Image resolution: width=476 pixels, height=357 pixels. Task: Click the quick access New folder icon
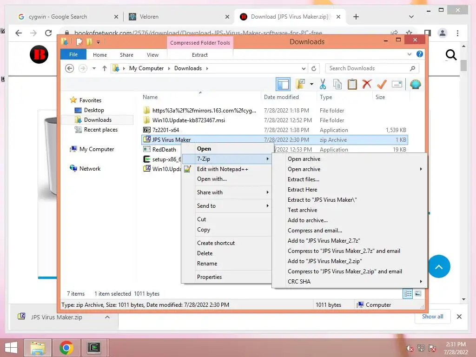click(x=89, y=41)
